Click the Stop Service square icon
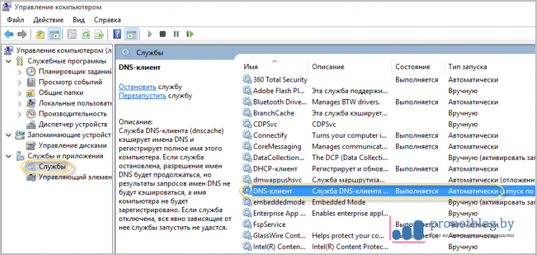Viewport: 537px width, 255px height. click(x=162, y=34)
